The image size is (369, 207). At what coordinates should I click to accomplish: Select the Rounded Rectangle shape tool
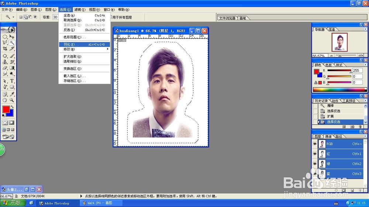[12, 87]
